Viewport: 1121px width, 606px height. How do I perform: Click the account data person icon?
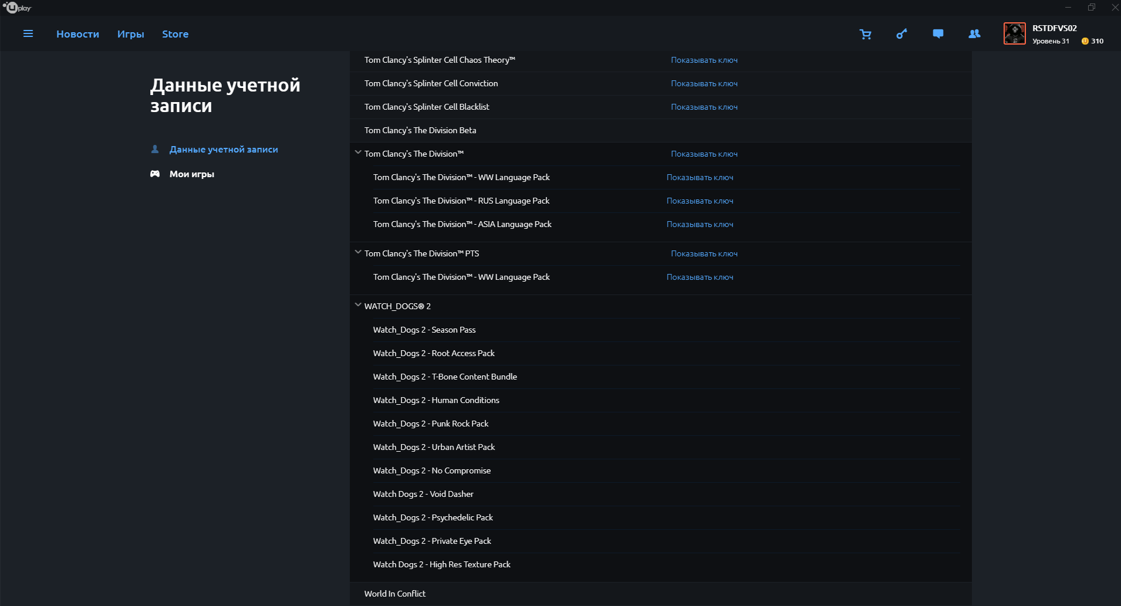155,150
